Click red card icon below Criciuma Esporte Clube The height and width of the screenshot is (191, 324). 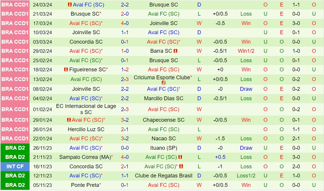click(164, 83)
